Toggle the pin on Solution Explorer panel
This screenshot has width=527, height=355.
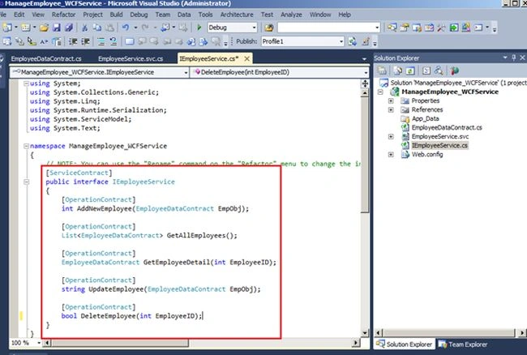[513, 58]
